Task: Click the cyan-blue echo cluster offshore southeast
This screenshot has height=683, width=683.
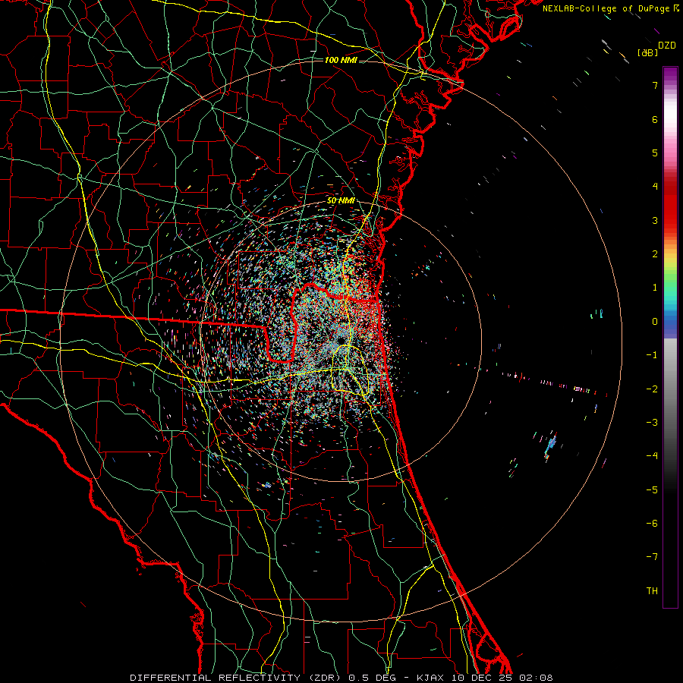Action: point(551,445)
